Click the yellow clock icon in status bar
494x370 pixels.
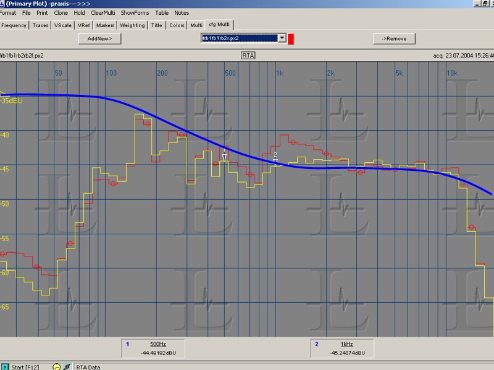tap(57, 366)
